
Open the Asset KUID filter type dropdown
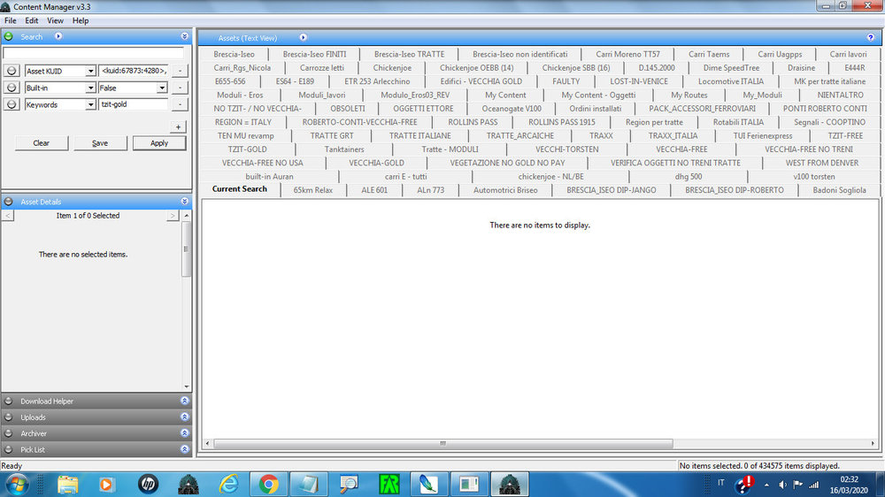coord(90,71)
